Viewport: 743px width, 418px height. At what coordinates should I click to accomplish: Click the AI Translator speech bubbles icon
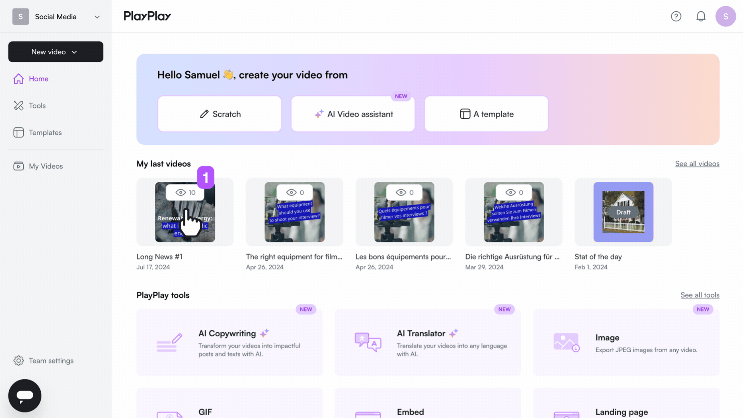[x=368, y=343]
